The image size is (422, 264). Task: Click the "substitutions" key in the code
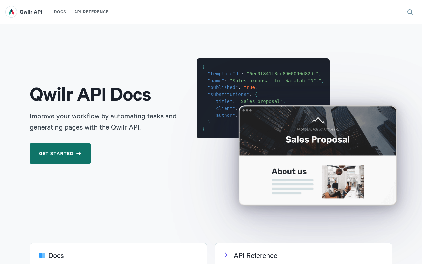coord(228,94)
